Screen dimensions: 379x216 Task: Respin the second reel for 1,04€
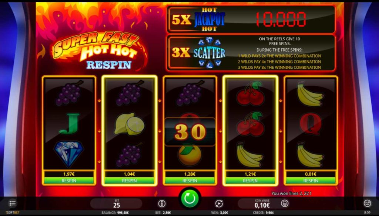point(129,181)
